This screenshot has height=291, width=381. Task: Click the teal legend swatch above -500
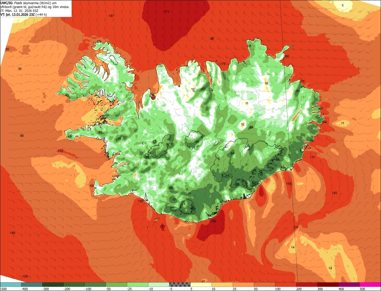(x=10, y=284)
